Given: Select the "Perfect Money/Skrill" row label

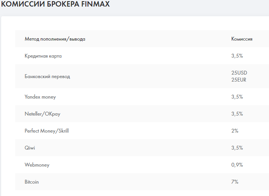Looking at the screenshot, I should pos(46,131).
